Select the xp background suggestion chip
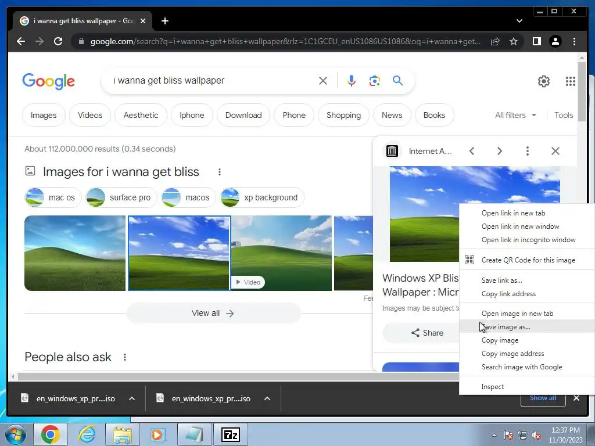 pyautogui.click(x=262, y=197)
